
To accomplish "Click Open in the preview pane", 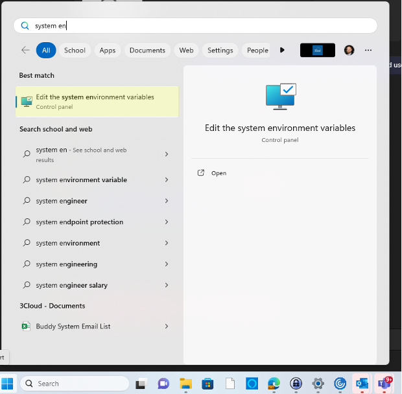I will click(x=219, y=173).
